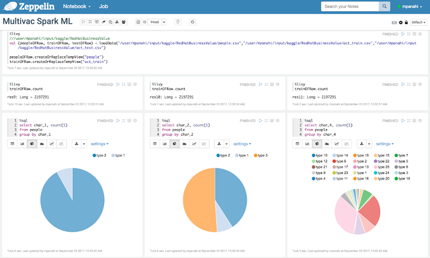Image resolution: width=430 pixels, height=258 pixels.
Task: Expand the Head revision dropdown arrow
Action: (x=164, y=22)
